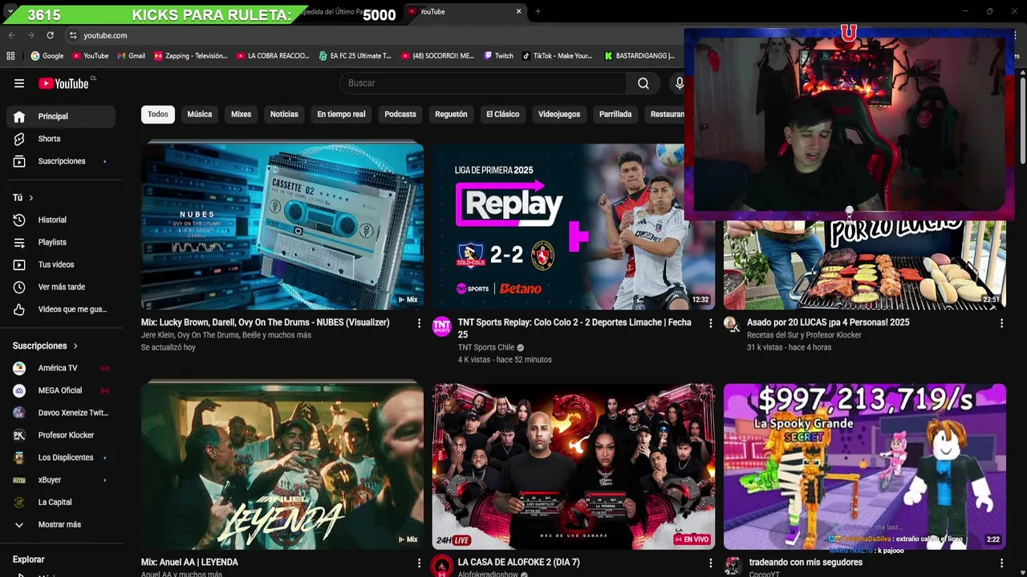This screenshot has height=577, width=1027.
Task: Open América TV subscription channel
Action: [61, 368]
